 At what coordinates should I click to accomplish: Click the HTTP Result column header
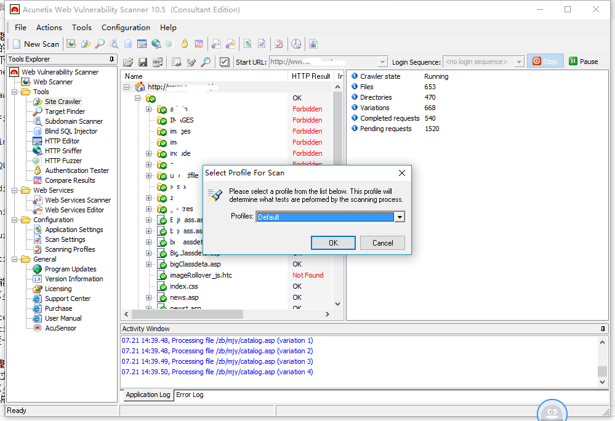(x=311, y=76)
